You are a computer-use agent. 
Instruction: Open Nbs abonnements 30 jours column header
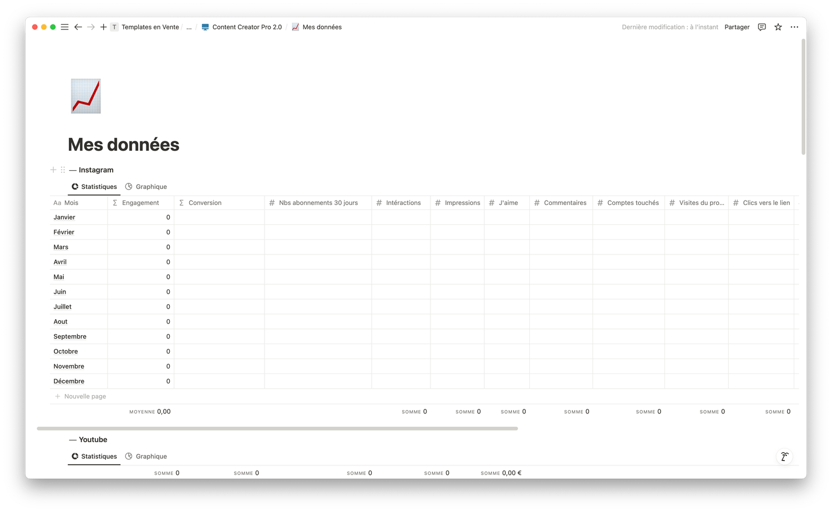pyautogui.click(x=318, y=203)
